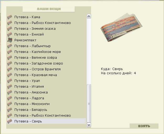Click the ticket icon beside Путевка - Урал

10,81
